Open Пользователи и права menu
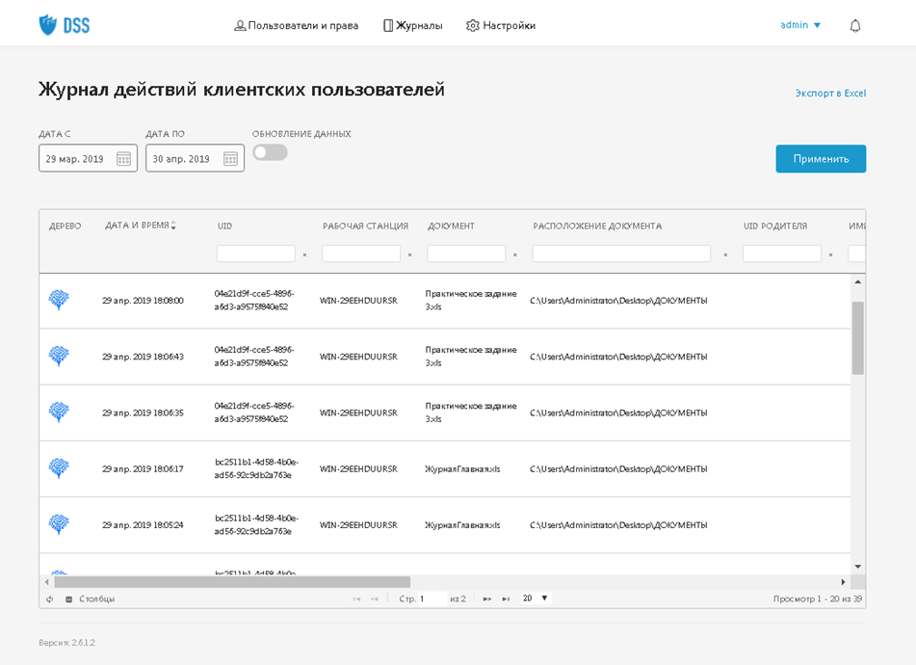The width and height of the screenshot is (916, 665). [296, 26]
